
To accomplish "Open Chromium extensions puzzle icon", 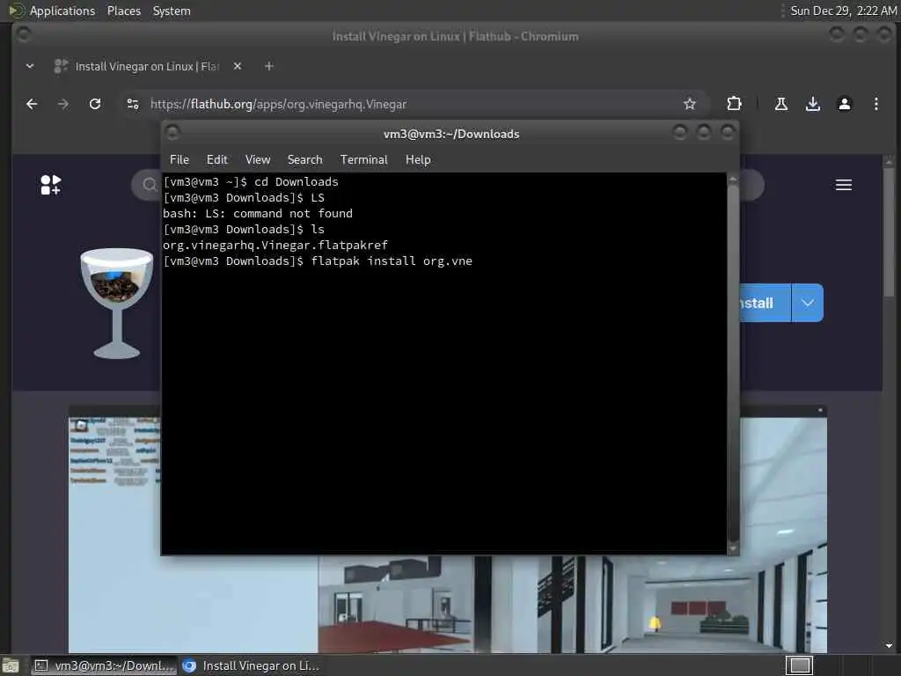I will [734, 104].
